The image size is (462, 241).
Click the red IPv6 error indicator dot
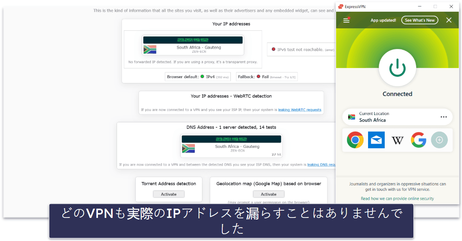[x=273, y=49]
